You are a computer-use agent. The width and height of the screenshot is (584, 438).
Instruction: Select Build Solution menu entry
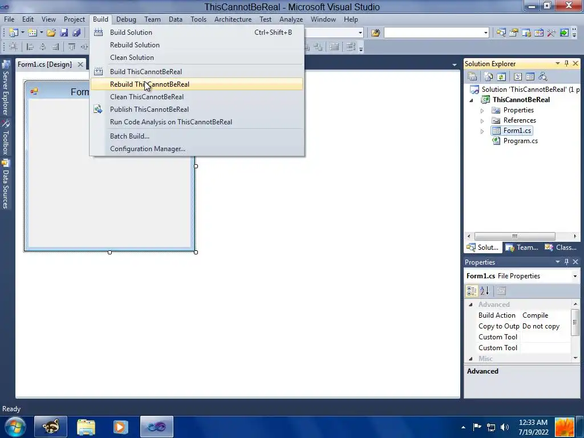pos(197,33)
